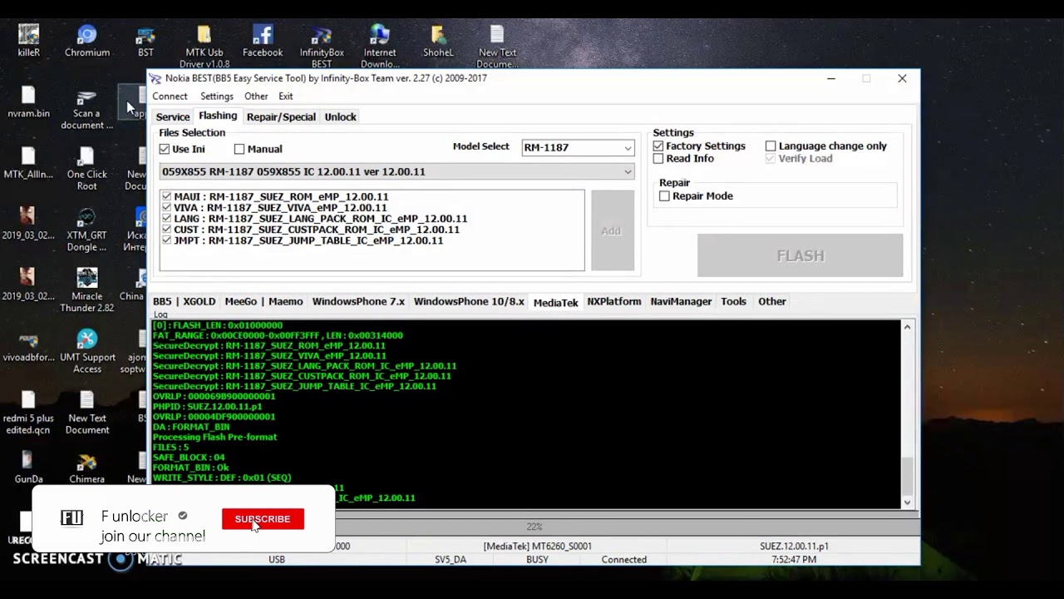The width and height of the screenshot is (1064, 599).
Task: Open the Scan a document shortcut
Action: pyautogui.click(x=87, y=108)
